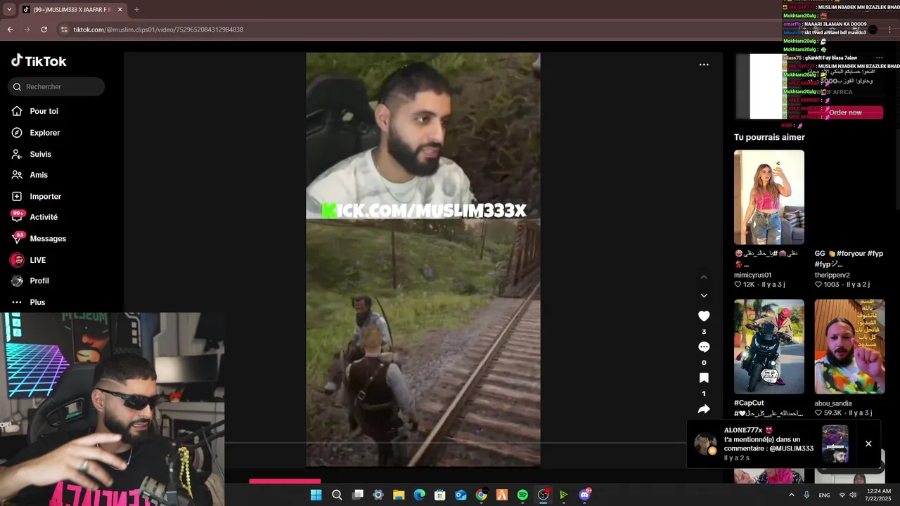Screen dimensions: 900x506
Task: Open the notification's video thumbnail preview
Action: tap(835, 443)
